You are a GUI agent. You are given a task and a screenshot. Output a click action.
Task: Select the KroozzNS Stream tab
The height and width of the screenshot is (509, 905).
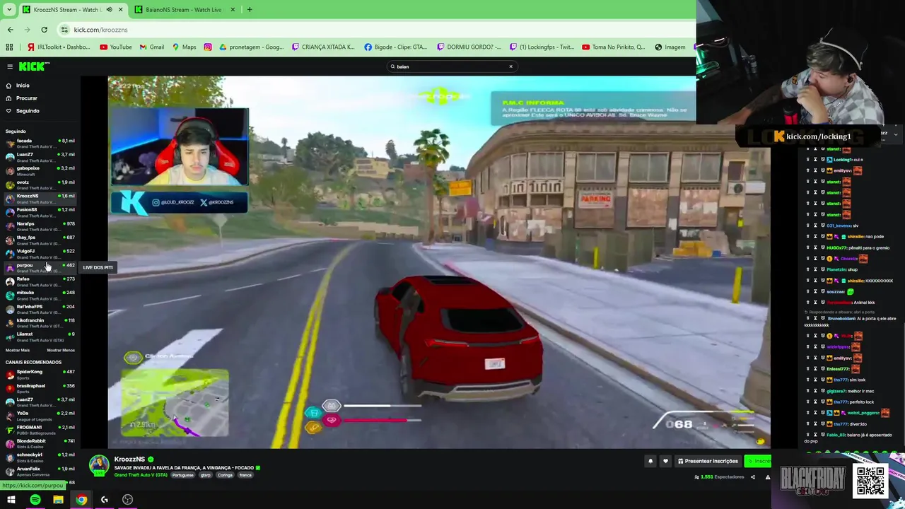point(62,9)
